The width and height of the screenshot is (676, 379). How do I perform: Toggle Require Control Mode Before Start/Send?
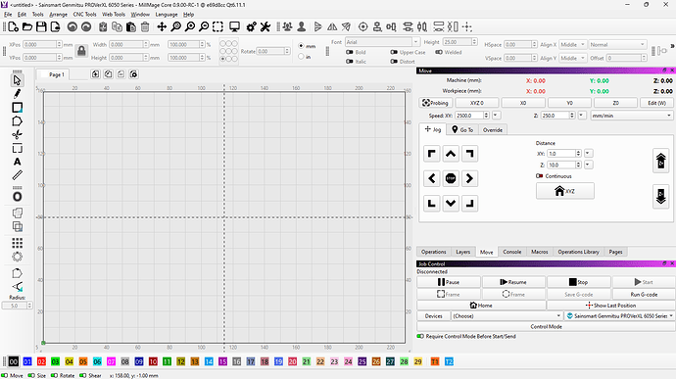[x=420, y=336]
